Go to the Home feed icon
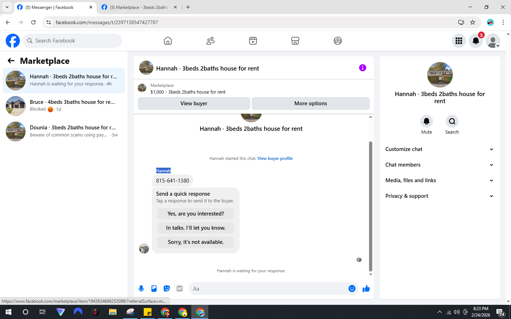Image resolution: width=511 pixels, height=319 pixels. [x=168, y=41]
